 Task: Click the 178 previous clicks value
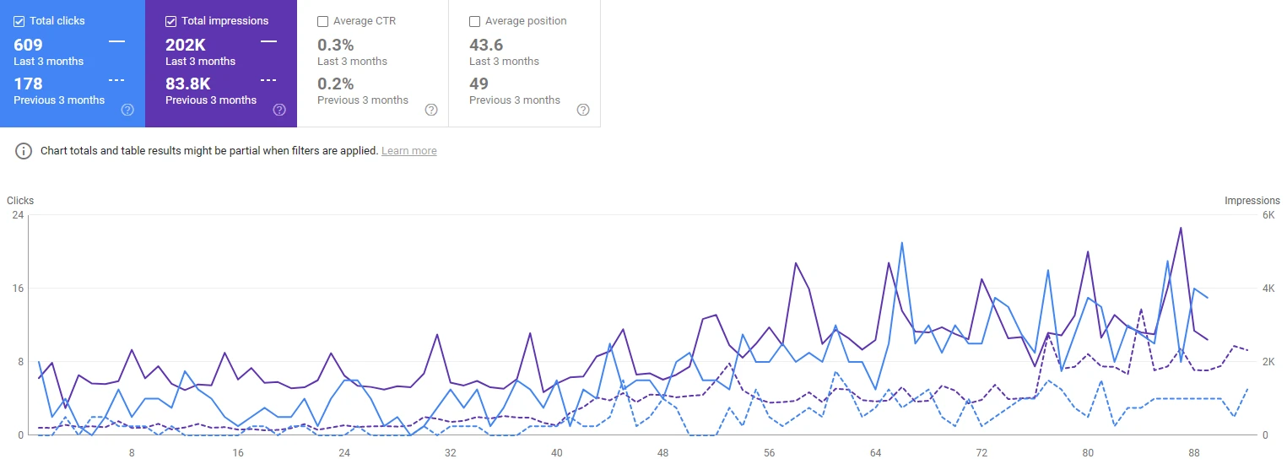coord(29,84)
